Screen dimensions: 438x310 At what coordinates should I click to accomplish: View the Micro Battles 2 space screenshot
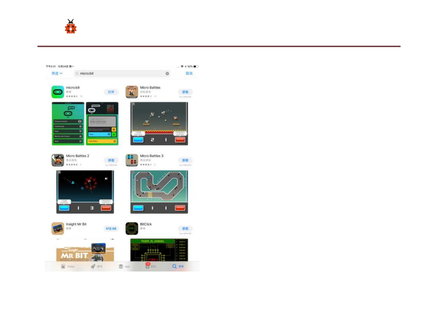click(85, 192)
